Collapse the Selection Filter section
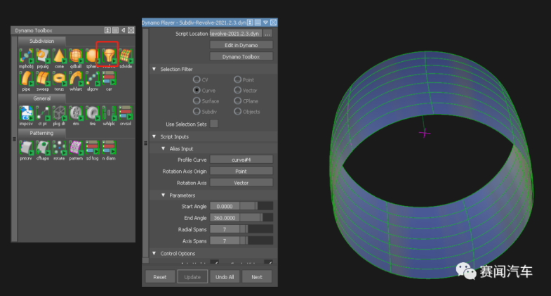The width and height of the screenshot is (551, 296). coord(154,69)
